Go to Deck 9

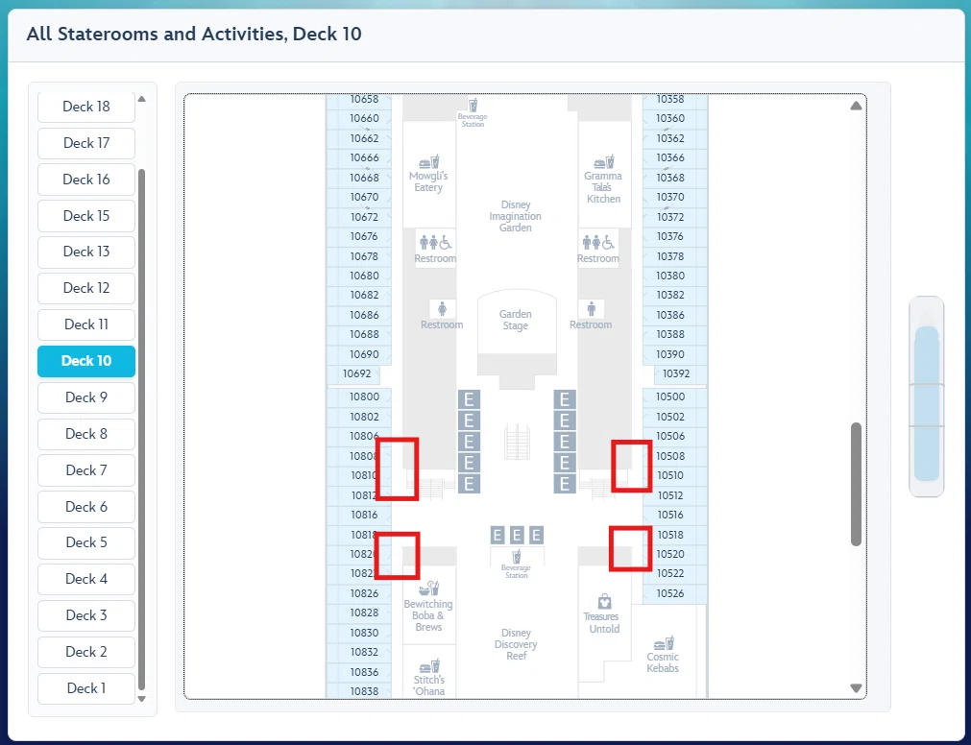click(x=86, y=397)
